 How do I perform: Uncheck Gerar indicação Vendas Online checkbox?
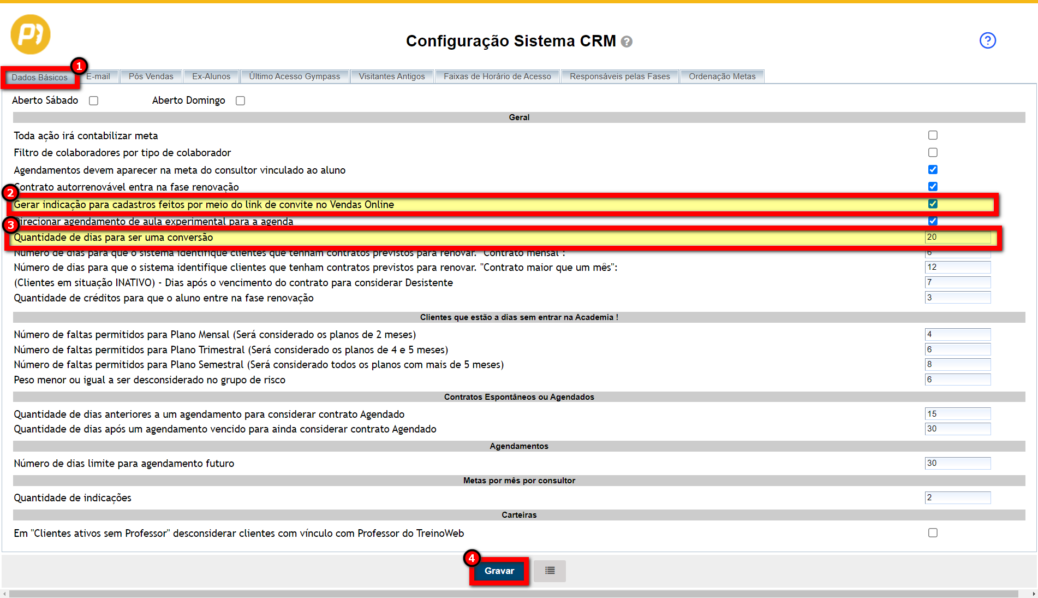coord(933,204)
